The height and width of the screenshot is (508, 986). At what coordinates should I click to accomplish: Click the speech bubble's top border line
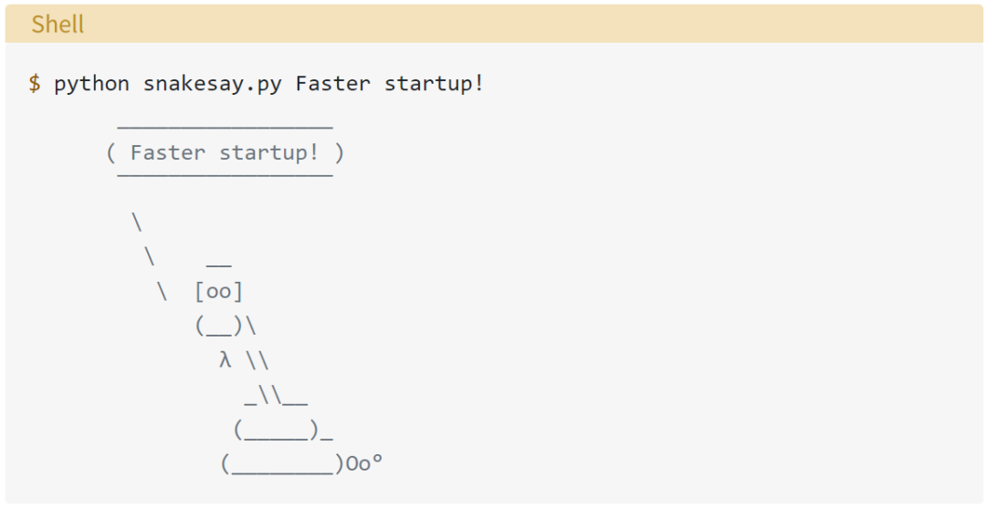tap(225, 128)
